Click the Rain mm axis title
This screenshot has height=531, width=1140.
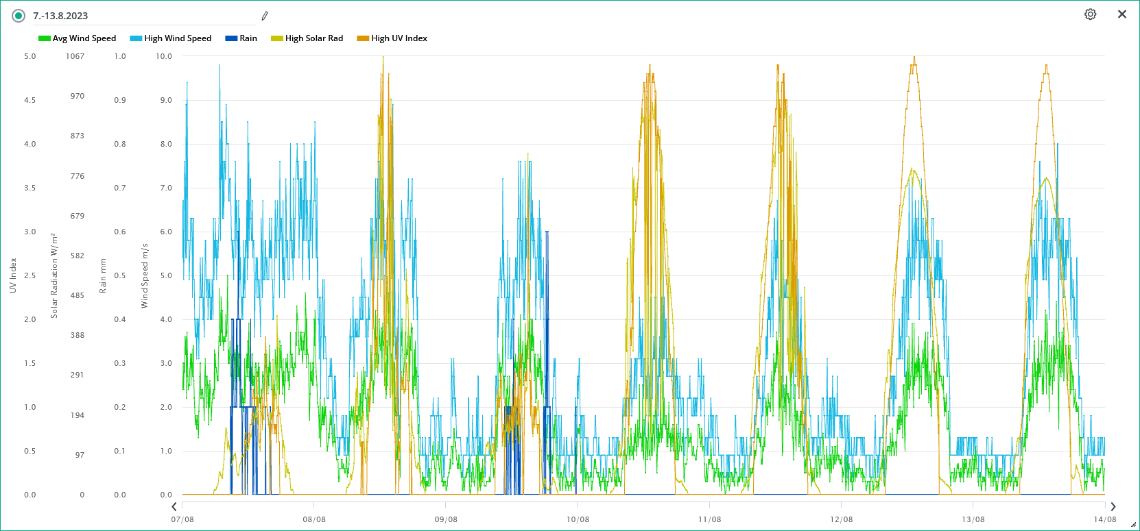click(103, 275)
